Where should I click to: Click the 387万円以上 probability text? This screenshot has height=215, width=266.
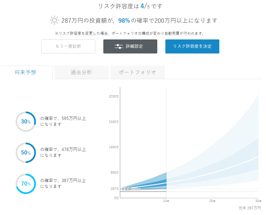click(x=63, y=183)
